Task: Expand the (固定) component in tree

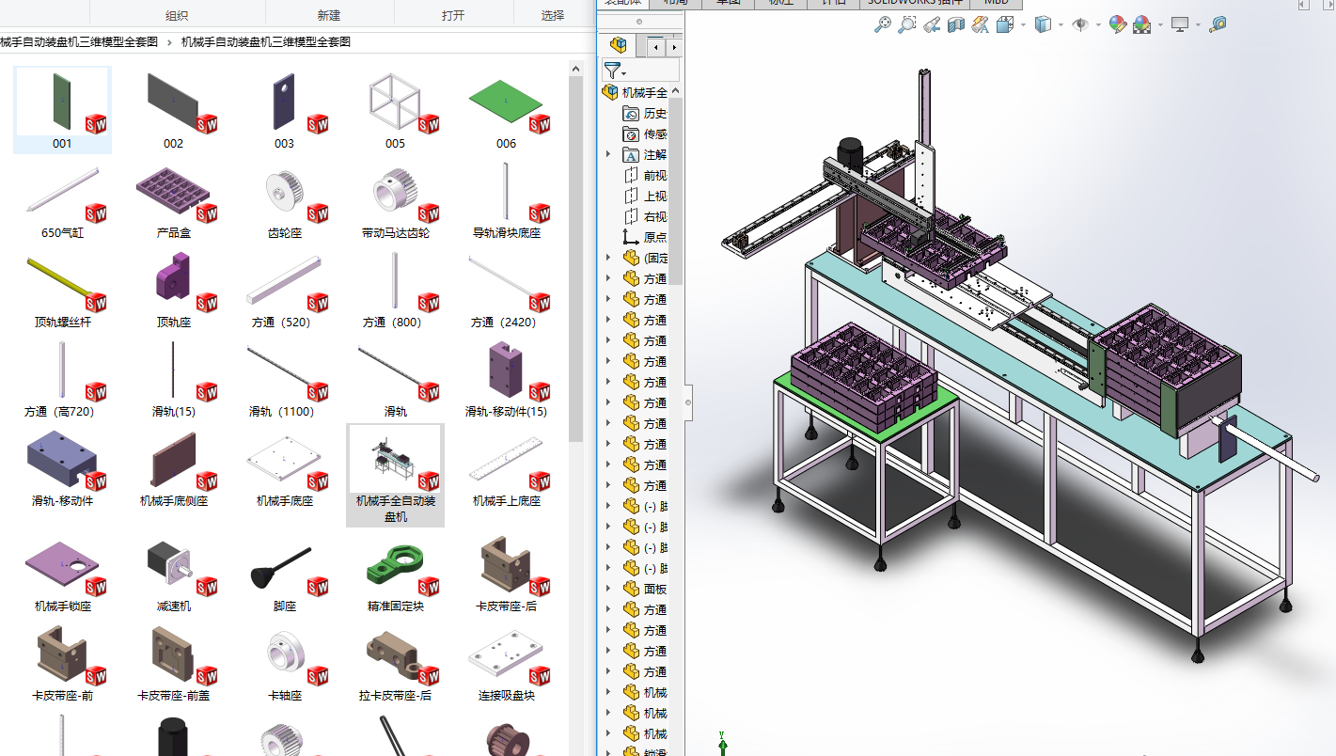Action: pyautogui.click(x=607, y=258)
